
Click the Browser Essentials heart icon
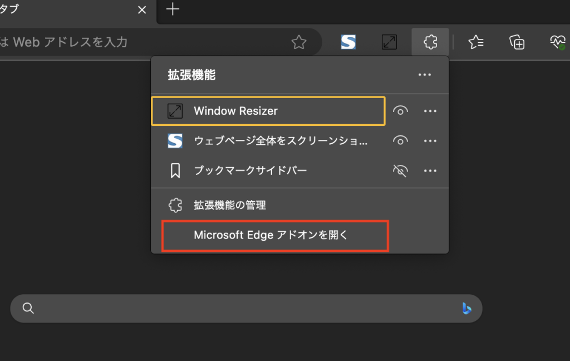(x=557, y=42)
